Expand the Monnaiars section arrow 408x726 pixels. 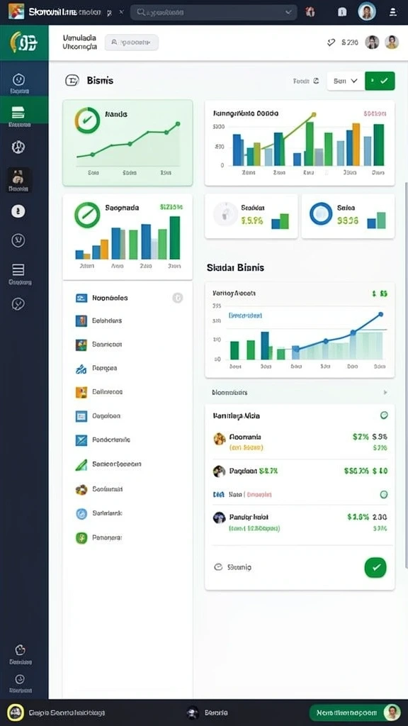point(385,393)
